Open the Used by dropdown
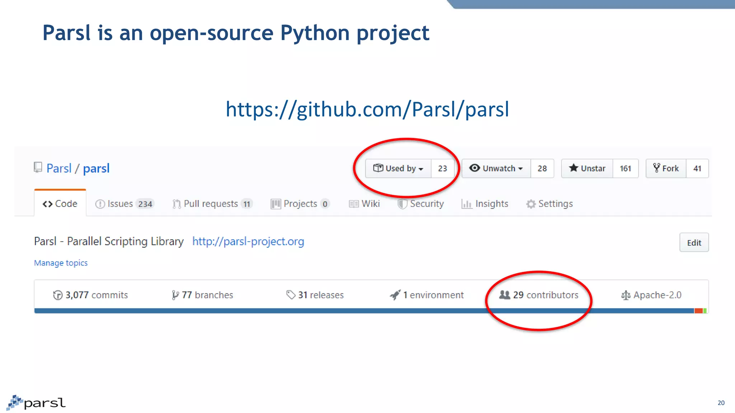This screenshot has height=413, width=735. pyautogui.click(x=398, y=168)
